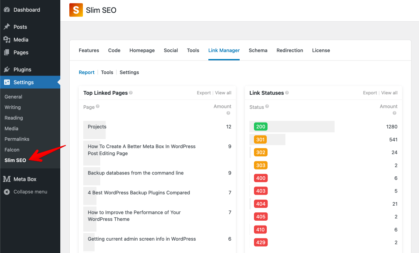Open the Settings sub-tab under Link Manager

tap(129, 72)
